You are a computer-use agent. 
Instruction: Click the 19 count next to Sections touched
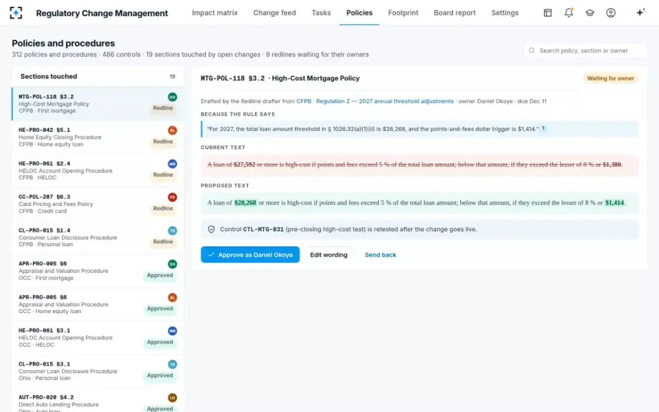(x=172, y=77)
